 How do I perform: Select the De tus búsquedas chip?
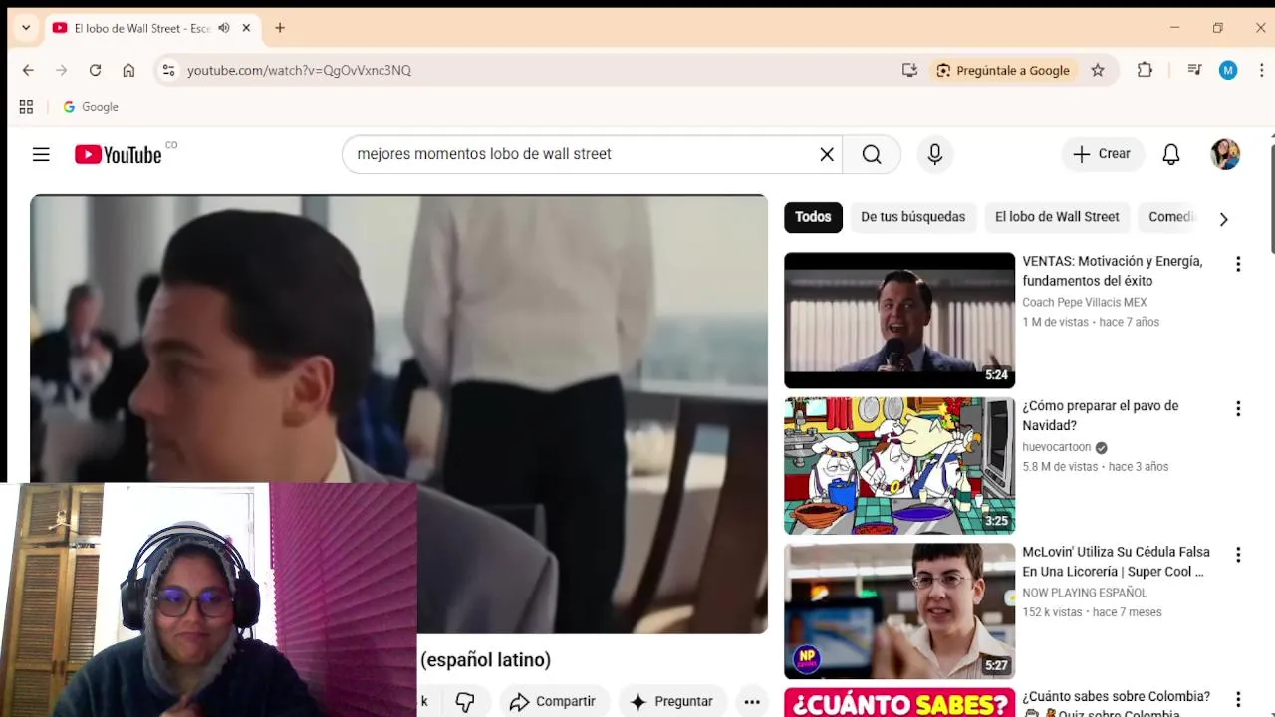click(x=912, y=217)
